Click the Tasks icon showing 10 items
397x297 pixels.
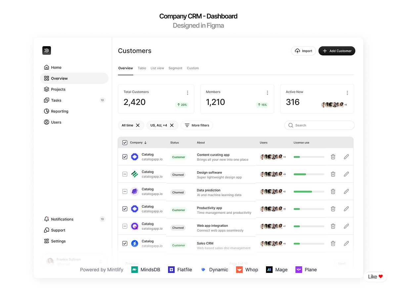(46, 100)
